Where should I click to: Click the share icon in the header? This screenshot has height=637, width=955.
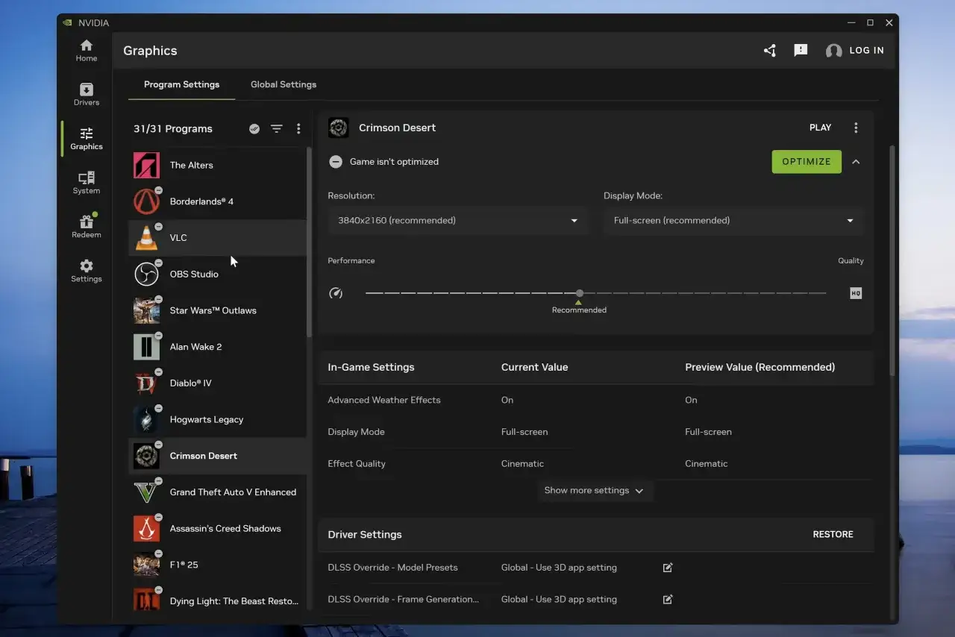click(x=770, y=51)
